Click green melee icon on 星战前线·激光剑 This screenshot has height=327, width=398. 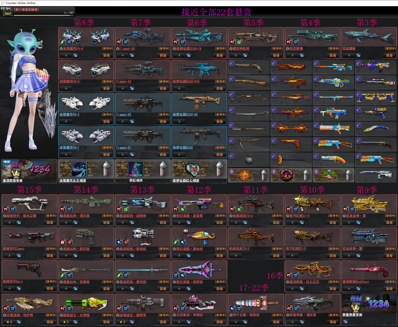[x=119, y=275]
